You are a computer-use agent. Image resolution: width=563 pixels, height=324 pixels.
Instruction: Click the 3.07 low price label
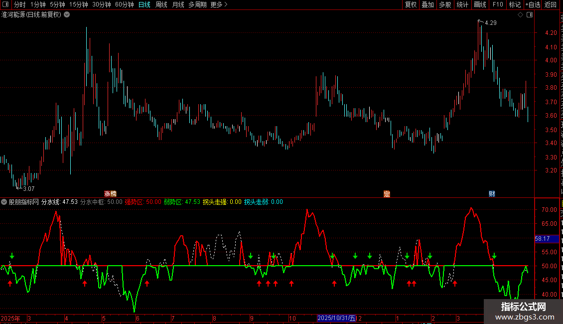point(29,188)
